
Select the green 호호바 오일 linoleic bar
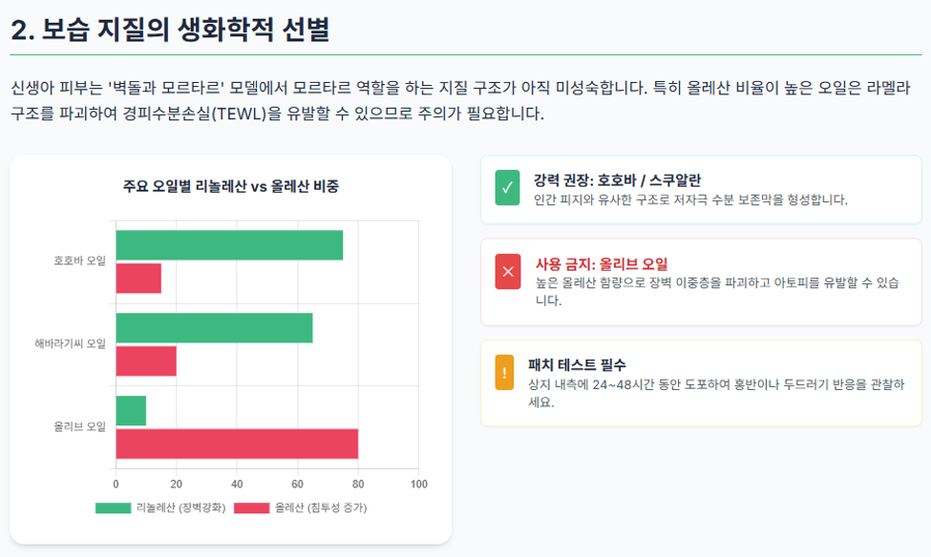[229, 245]
